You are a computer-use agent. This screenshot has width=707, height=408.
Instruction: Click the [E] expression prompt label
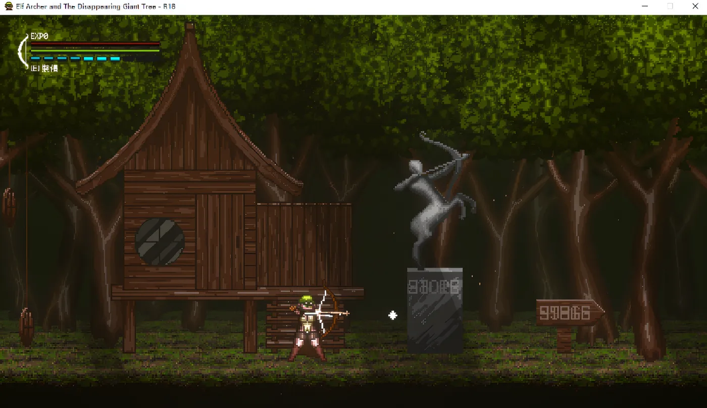point(44,68)
